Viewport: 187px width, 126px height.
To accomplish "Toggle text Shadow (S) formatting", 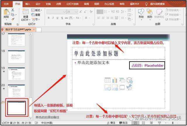I will tap(62, 18).
